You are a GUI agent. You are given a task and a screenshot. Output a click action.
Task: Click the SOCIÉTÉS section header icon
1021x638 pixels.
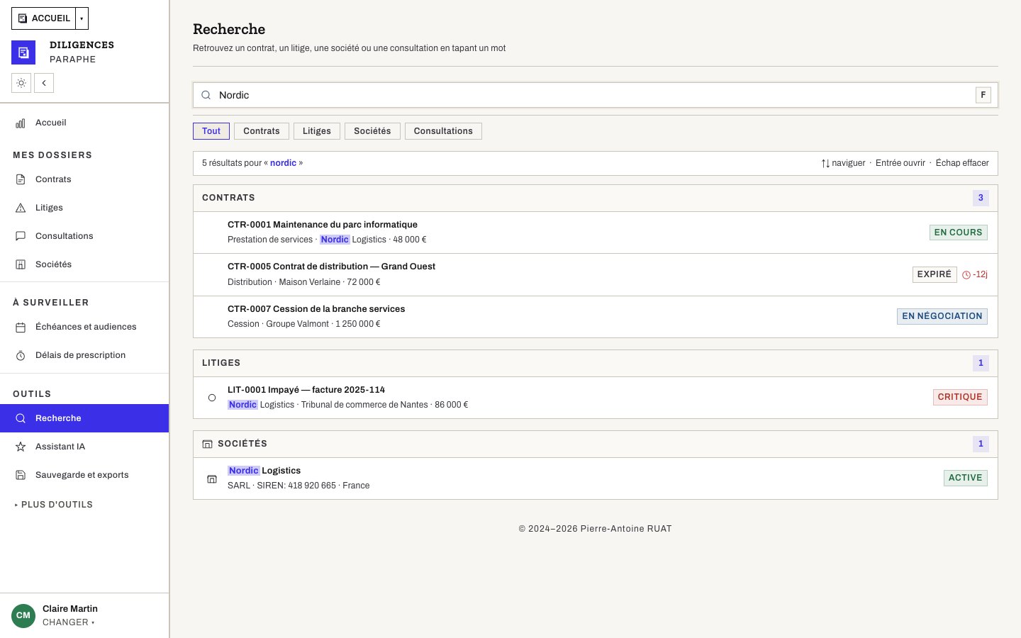coord(208,444)
